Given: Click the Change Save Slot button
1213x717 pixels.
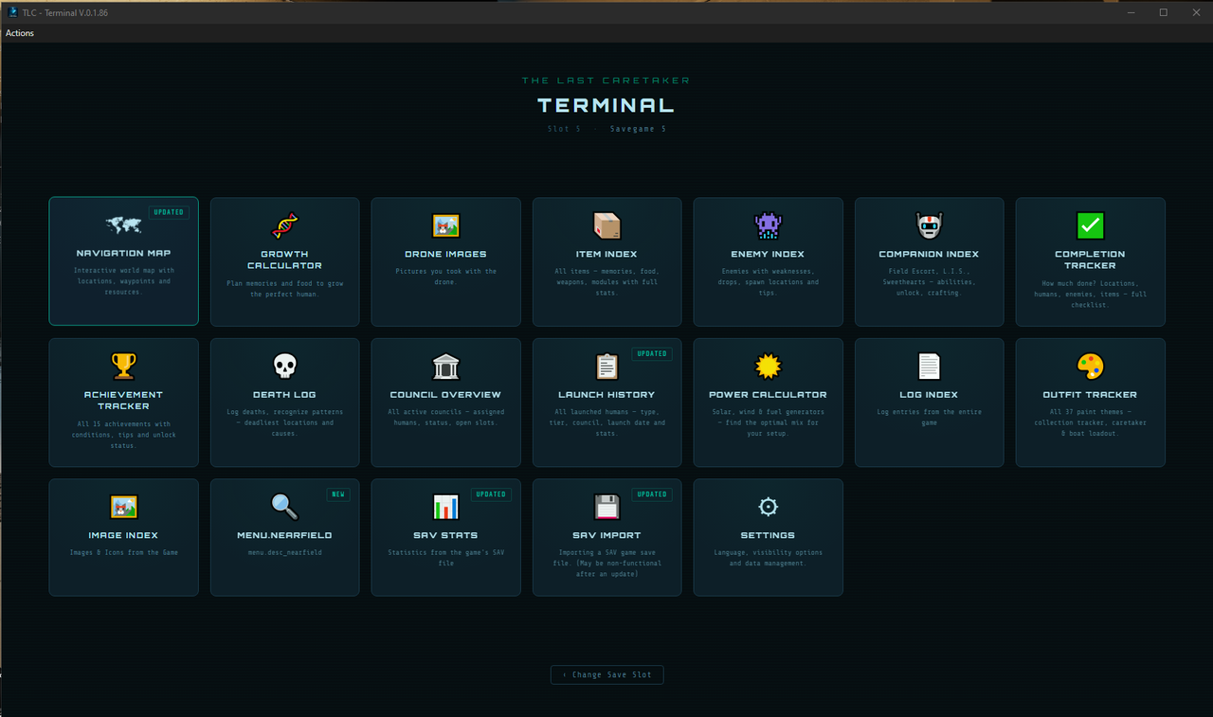Looking at the screenshot, I should 606,674.
